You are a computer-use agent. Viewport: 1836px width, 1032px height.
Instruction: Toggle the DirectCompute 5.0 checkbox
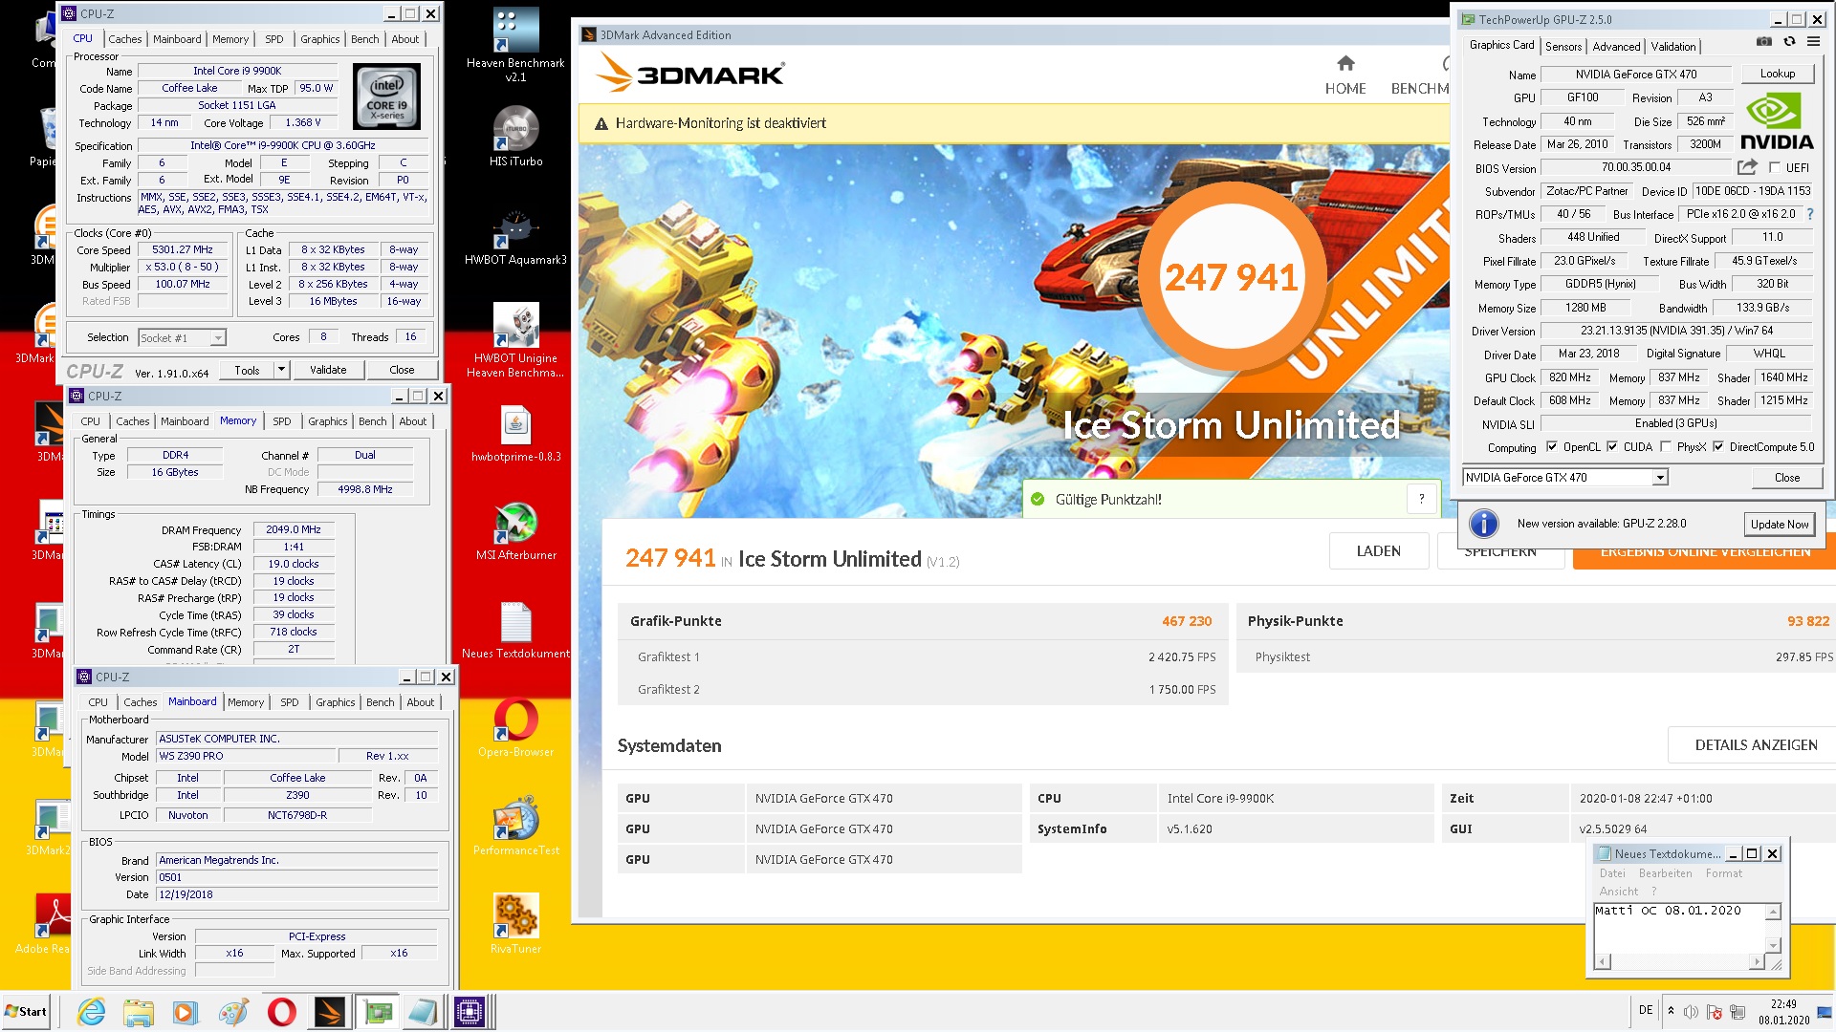coord(1718,447)
